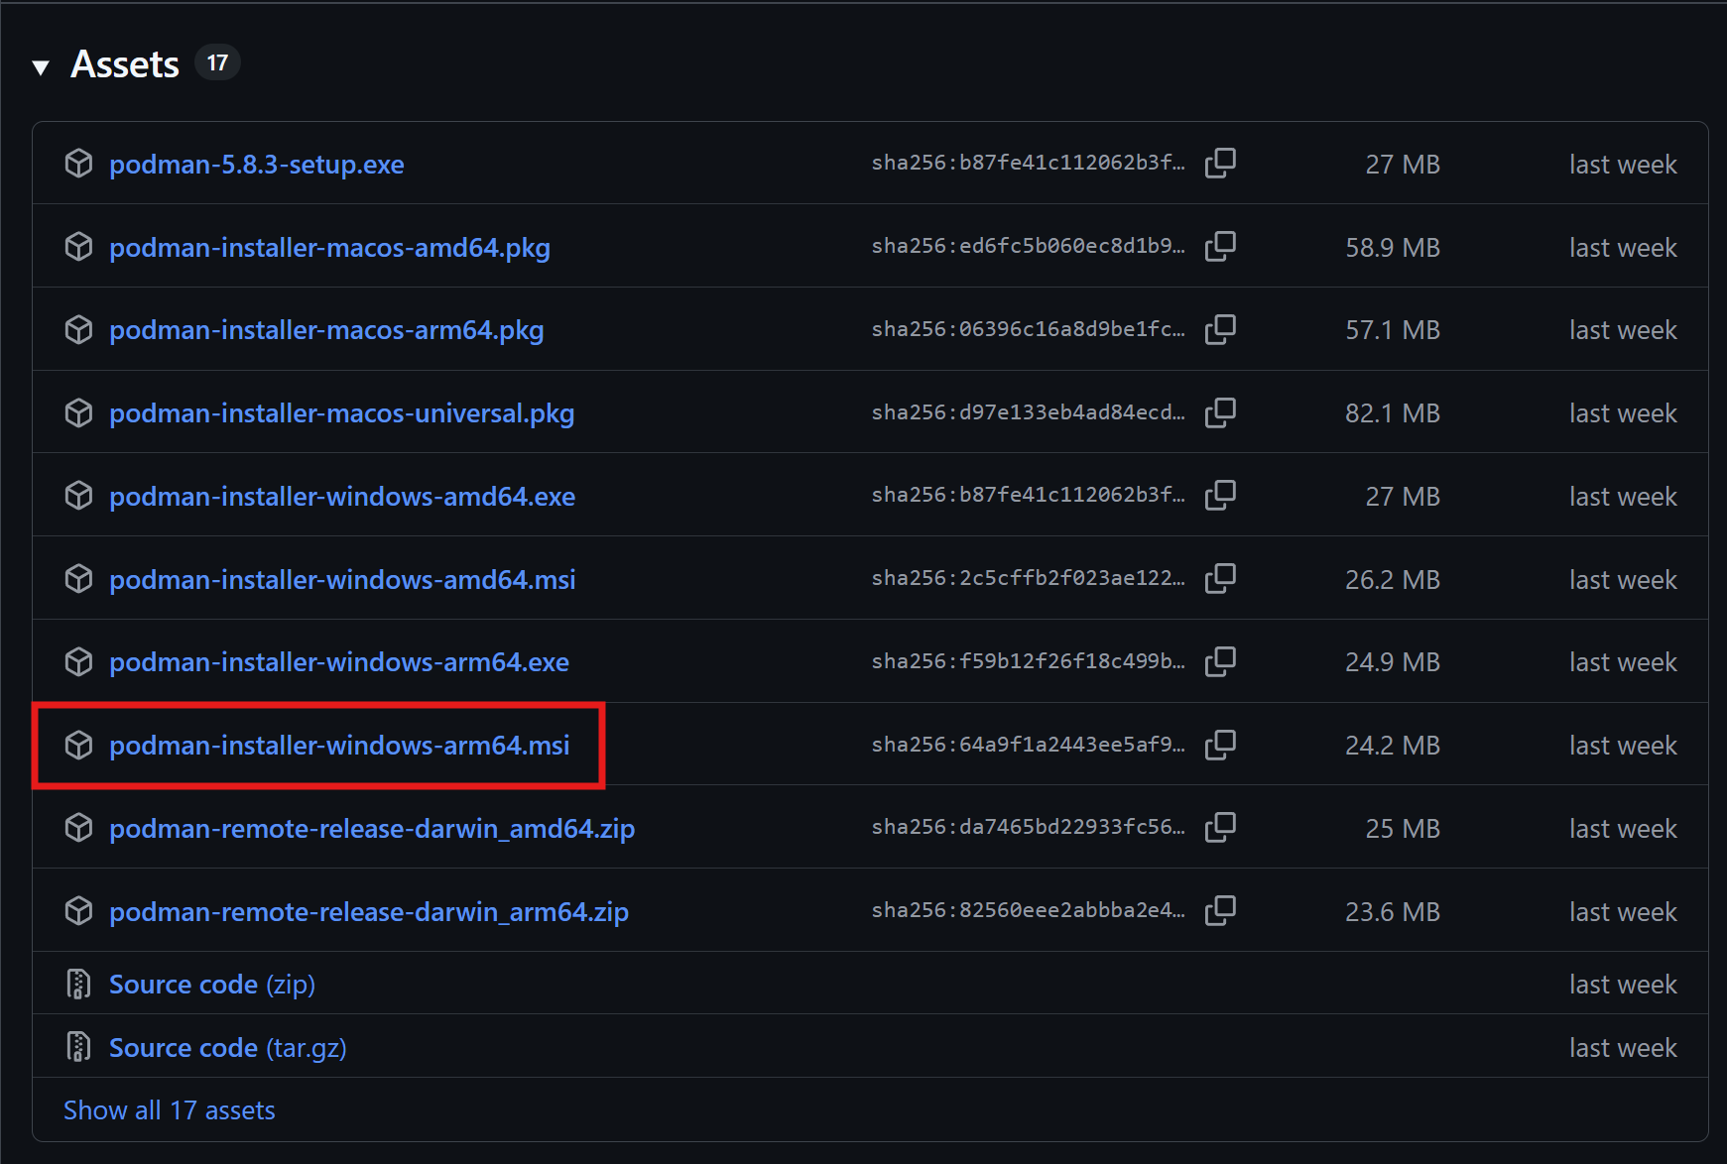Copy sha256 for darwin_amd64.zip
The image size is (1727, 1164).
[1220, 828]
